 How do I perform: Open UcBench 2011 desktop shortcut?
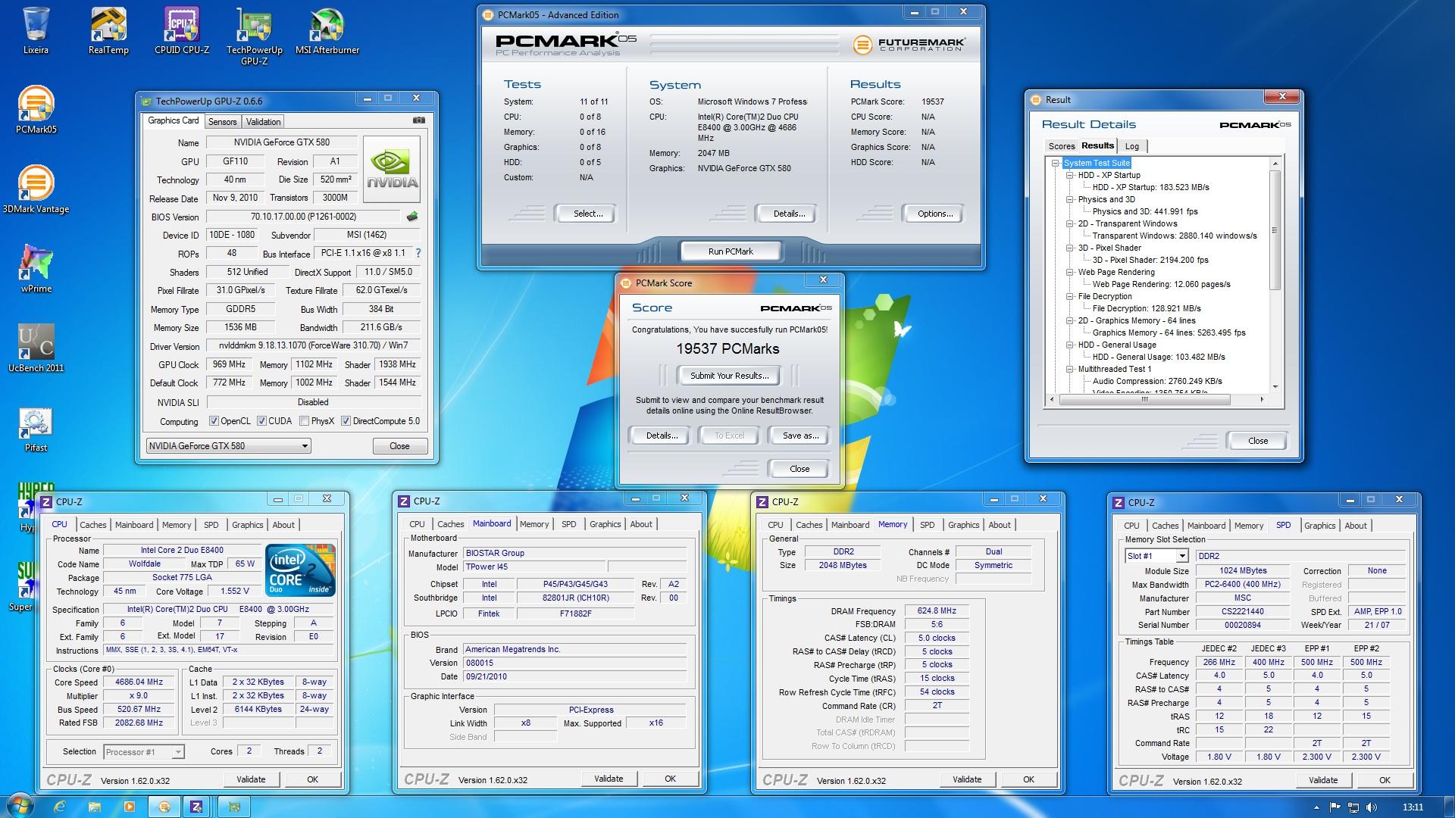coord(36,349)
